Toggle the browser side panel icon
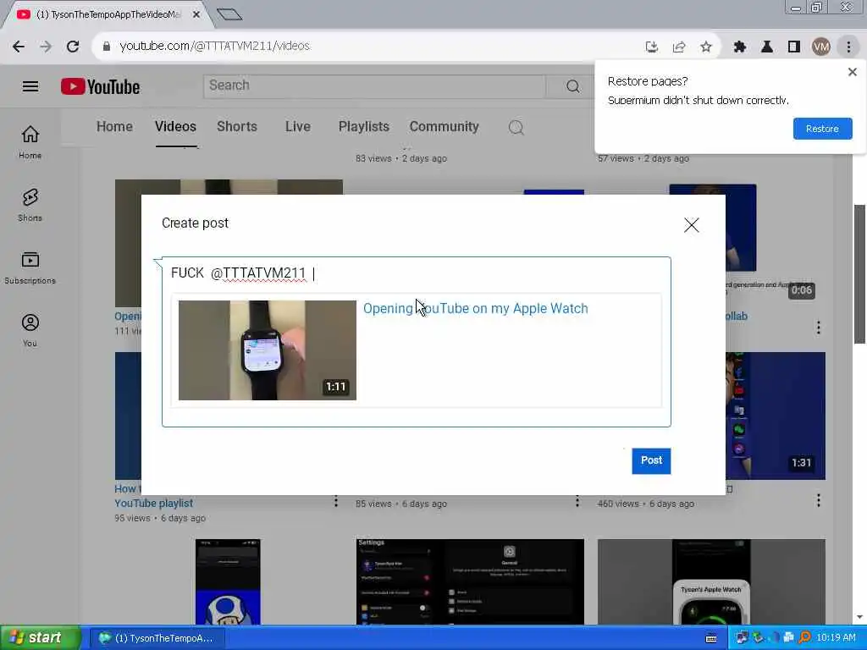867x650 pixels. (x=794, y=47)
